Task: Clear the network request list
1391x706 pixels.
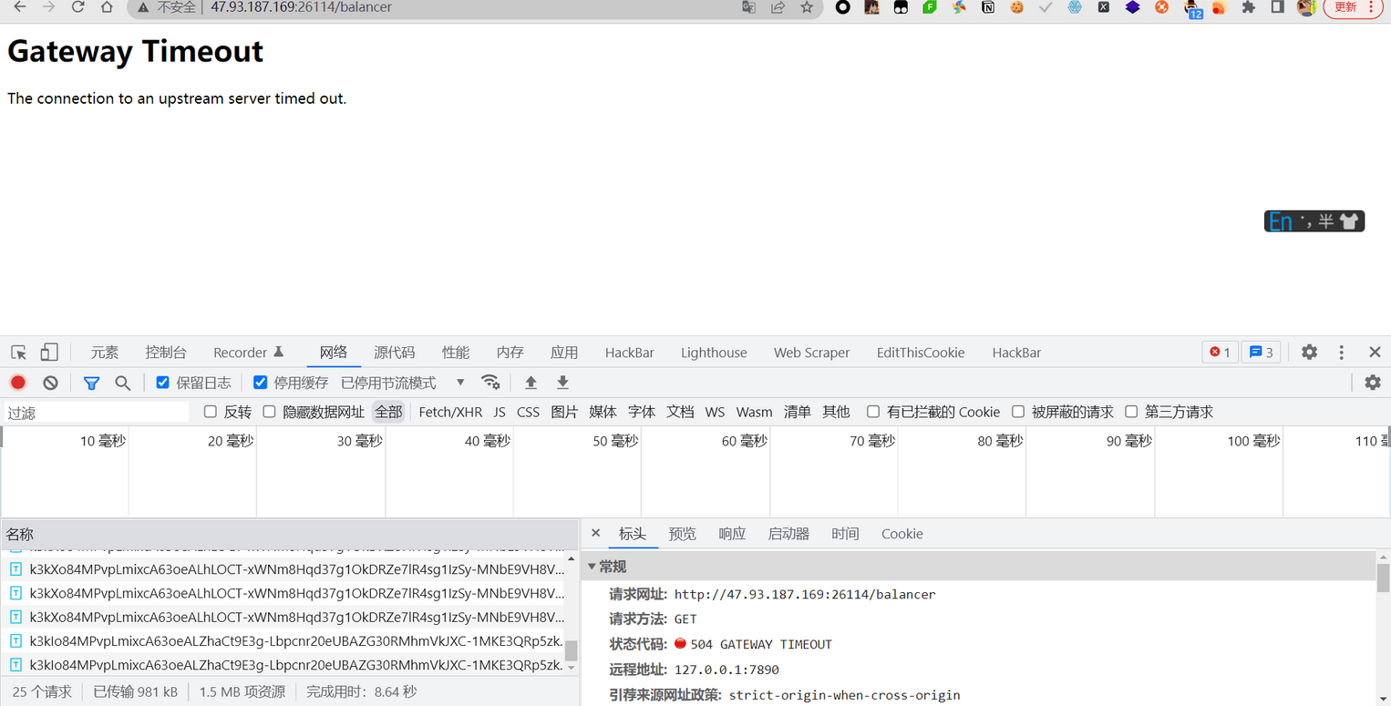Action: [x=50, y=383]
